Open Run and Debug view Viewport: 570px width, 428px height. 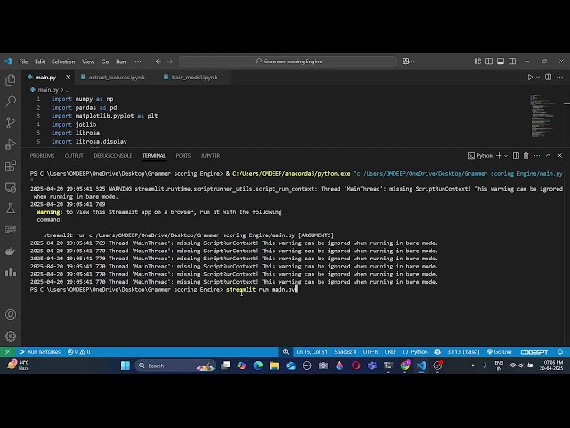(11, 144)
